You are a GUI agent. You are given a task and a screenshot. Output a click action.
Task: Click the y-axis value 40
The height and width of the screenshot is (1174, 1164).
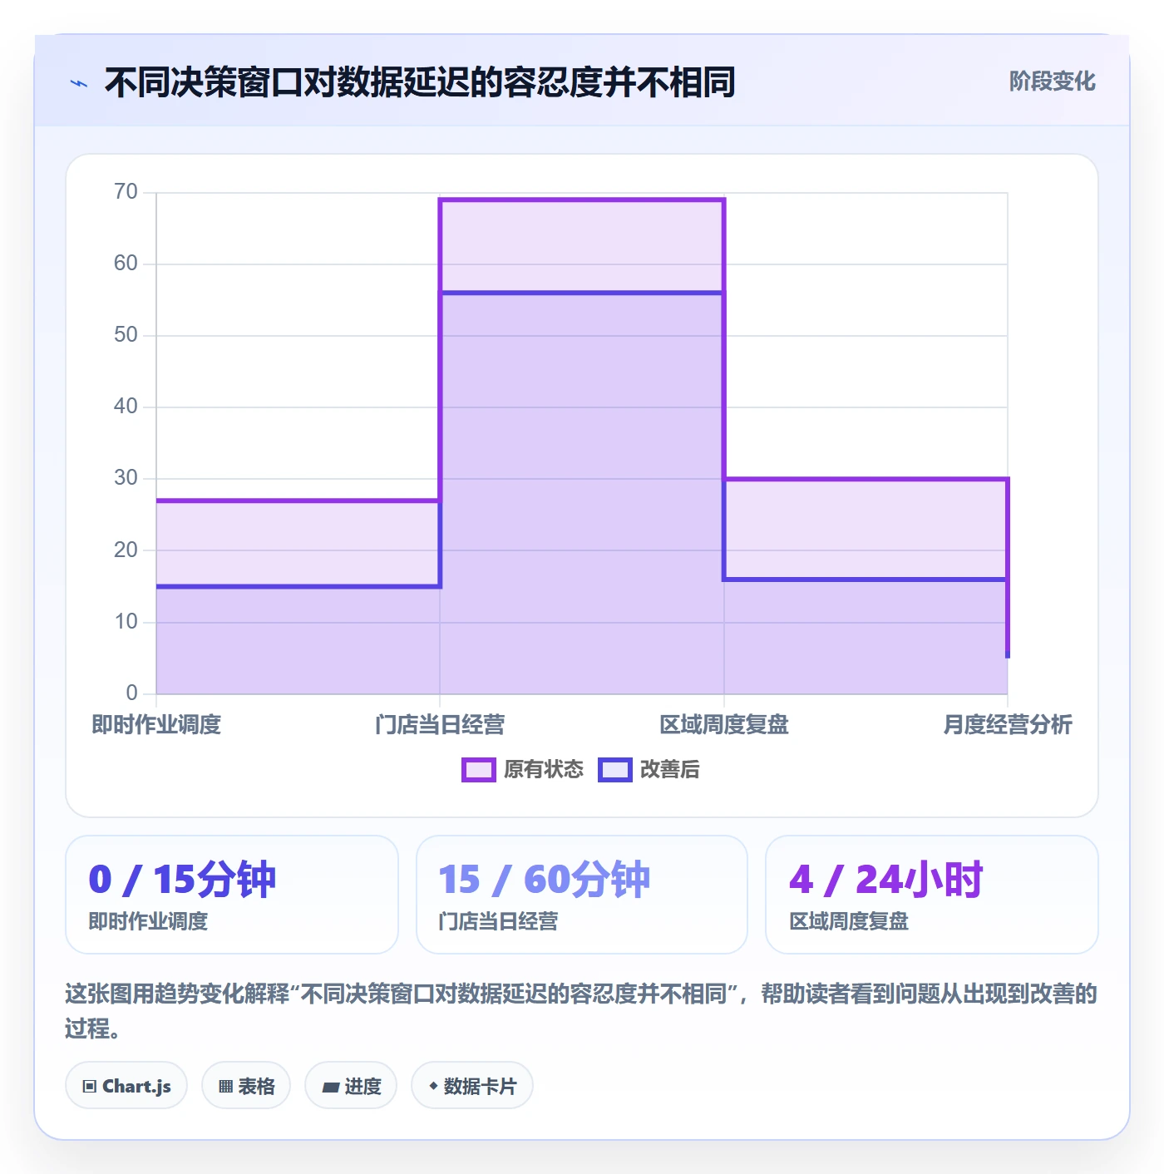coord(126,407)
